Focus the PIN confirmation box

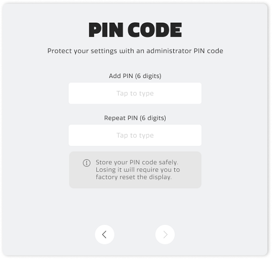point(135,135)
